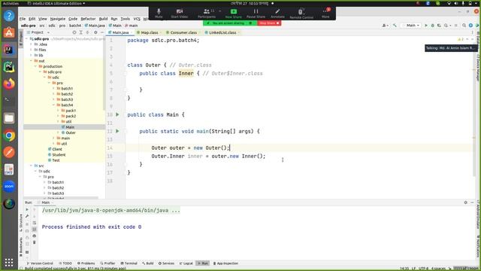481x271 pixels.
Task: Collapse the src folder in project tree
Action: point(32,166)
